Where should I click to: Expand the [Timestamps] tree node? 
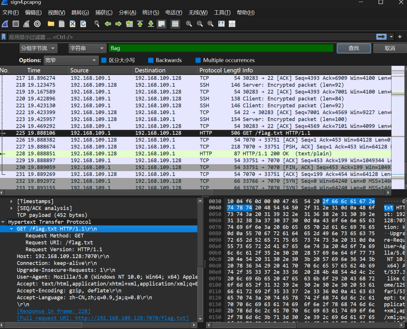click(12, 201)
